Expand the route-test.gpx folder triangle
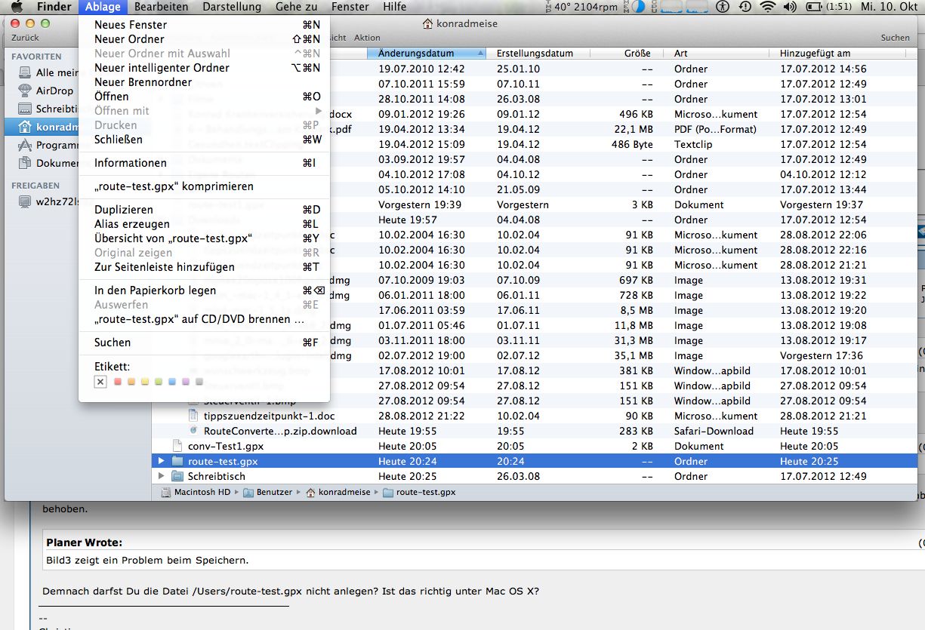The width and height of the screenshot is (925, 630). click(161, 461)
